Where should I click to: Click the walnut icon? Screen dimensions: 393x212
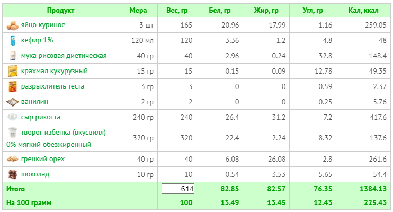(13, 159)
